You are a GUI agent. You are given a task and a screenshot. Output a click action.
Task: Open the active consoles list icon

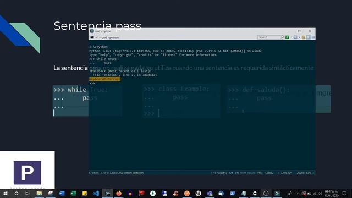295,37
